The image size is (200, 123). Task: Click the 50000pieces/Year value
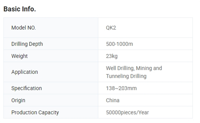point(127,113)
